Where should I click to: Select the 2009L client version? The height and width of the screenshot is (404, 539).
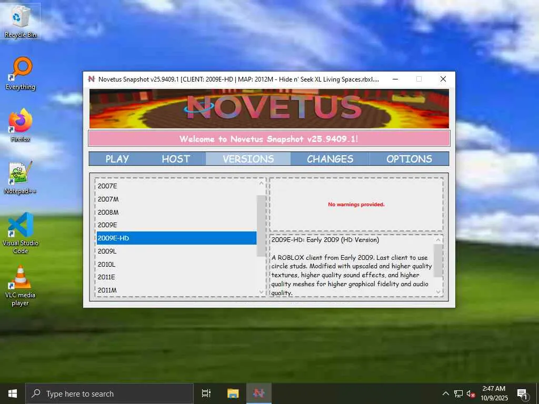point(177,251)
